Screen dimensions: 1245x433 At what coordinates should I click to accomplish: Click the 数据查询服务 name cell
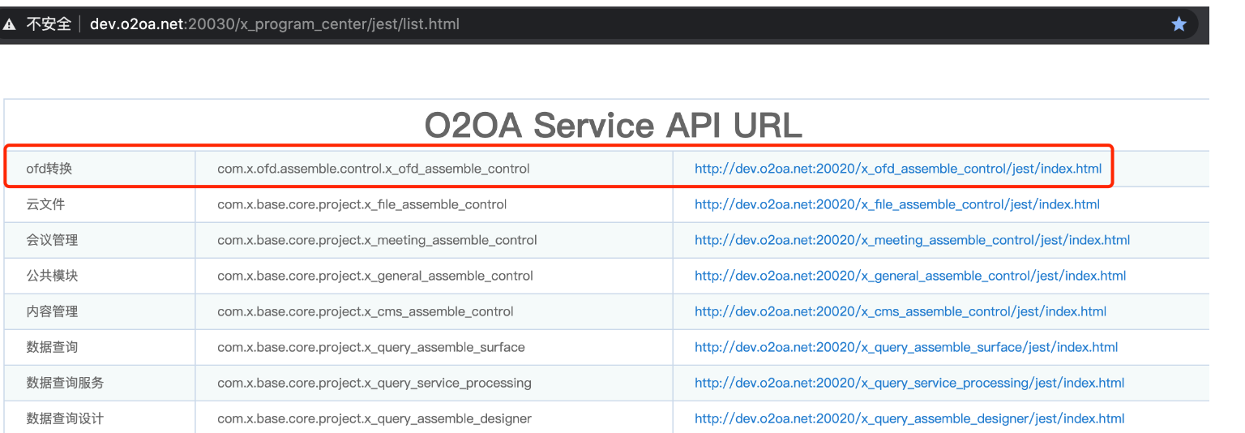pos(65,383)
